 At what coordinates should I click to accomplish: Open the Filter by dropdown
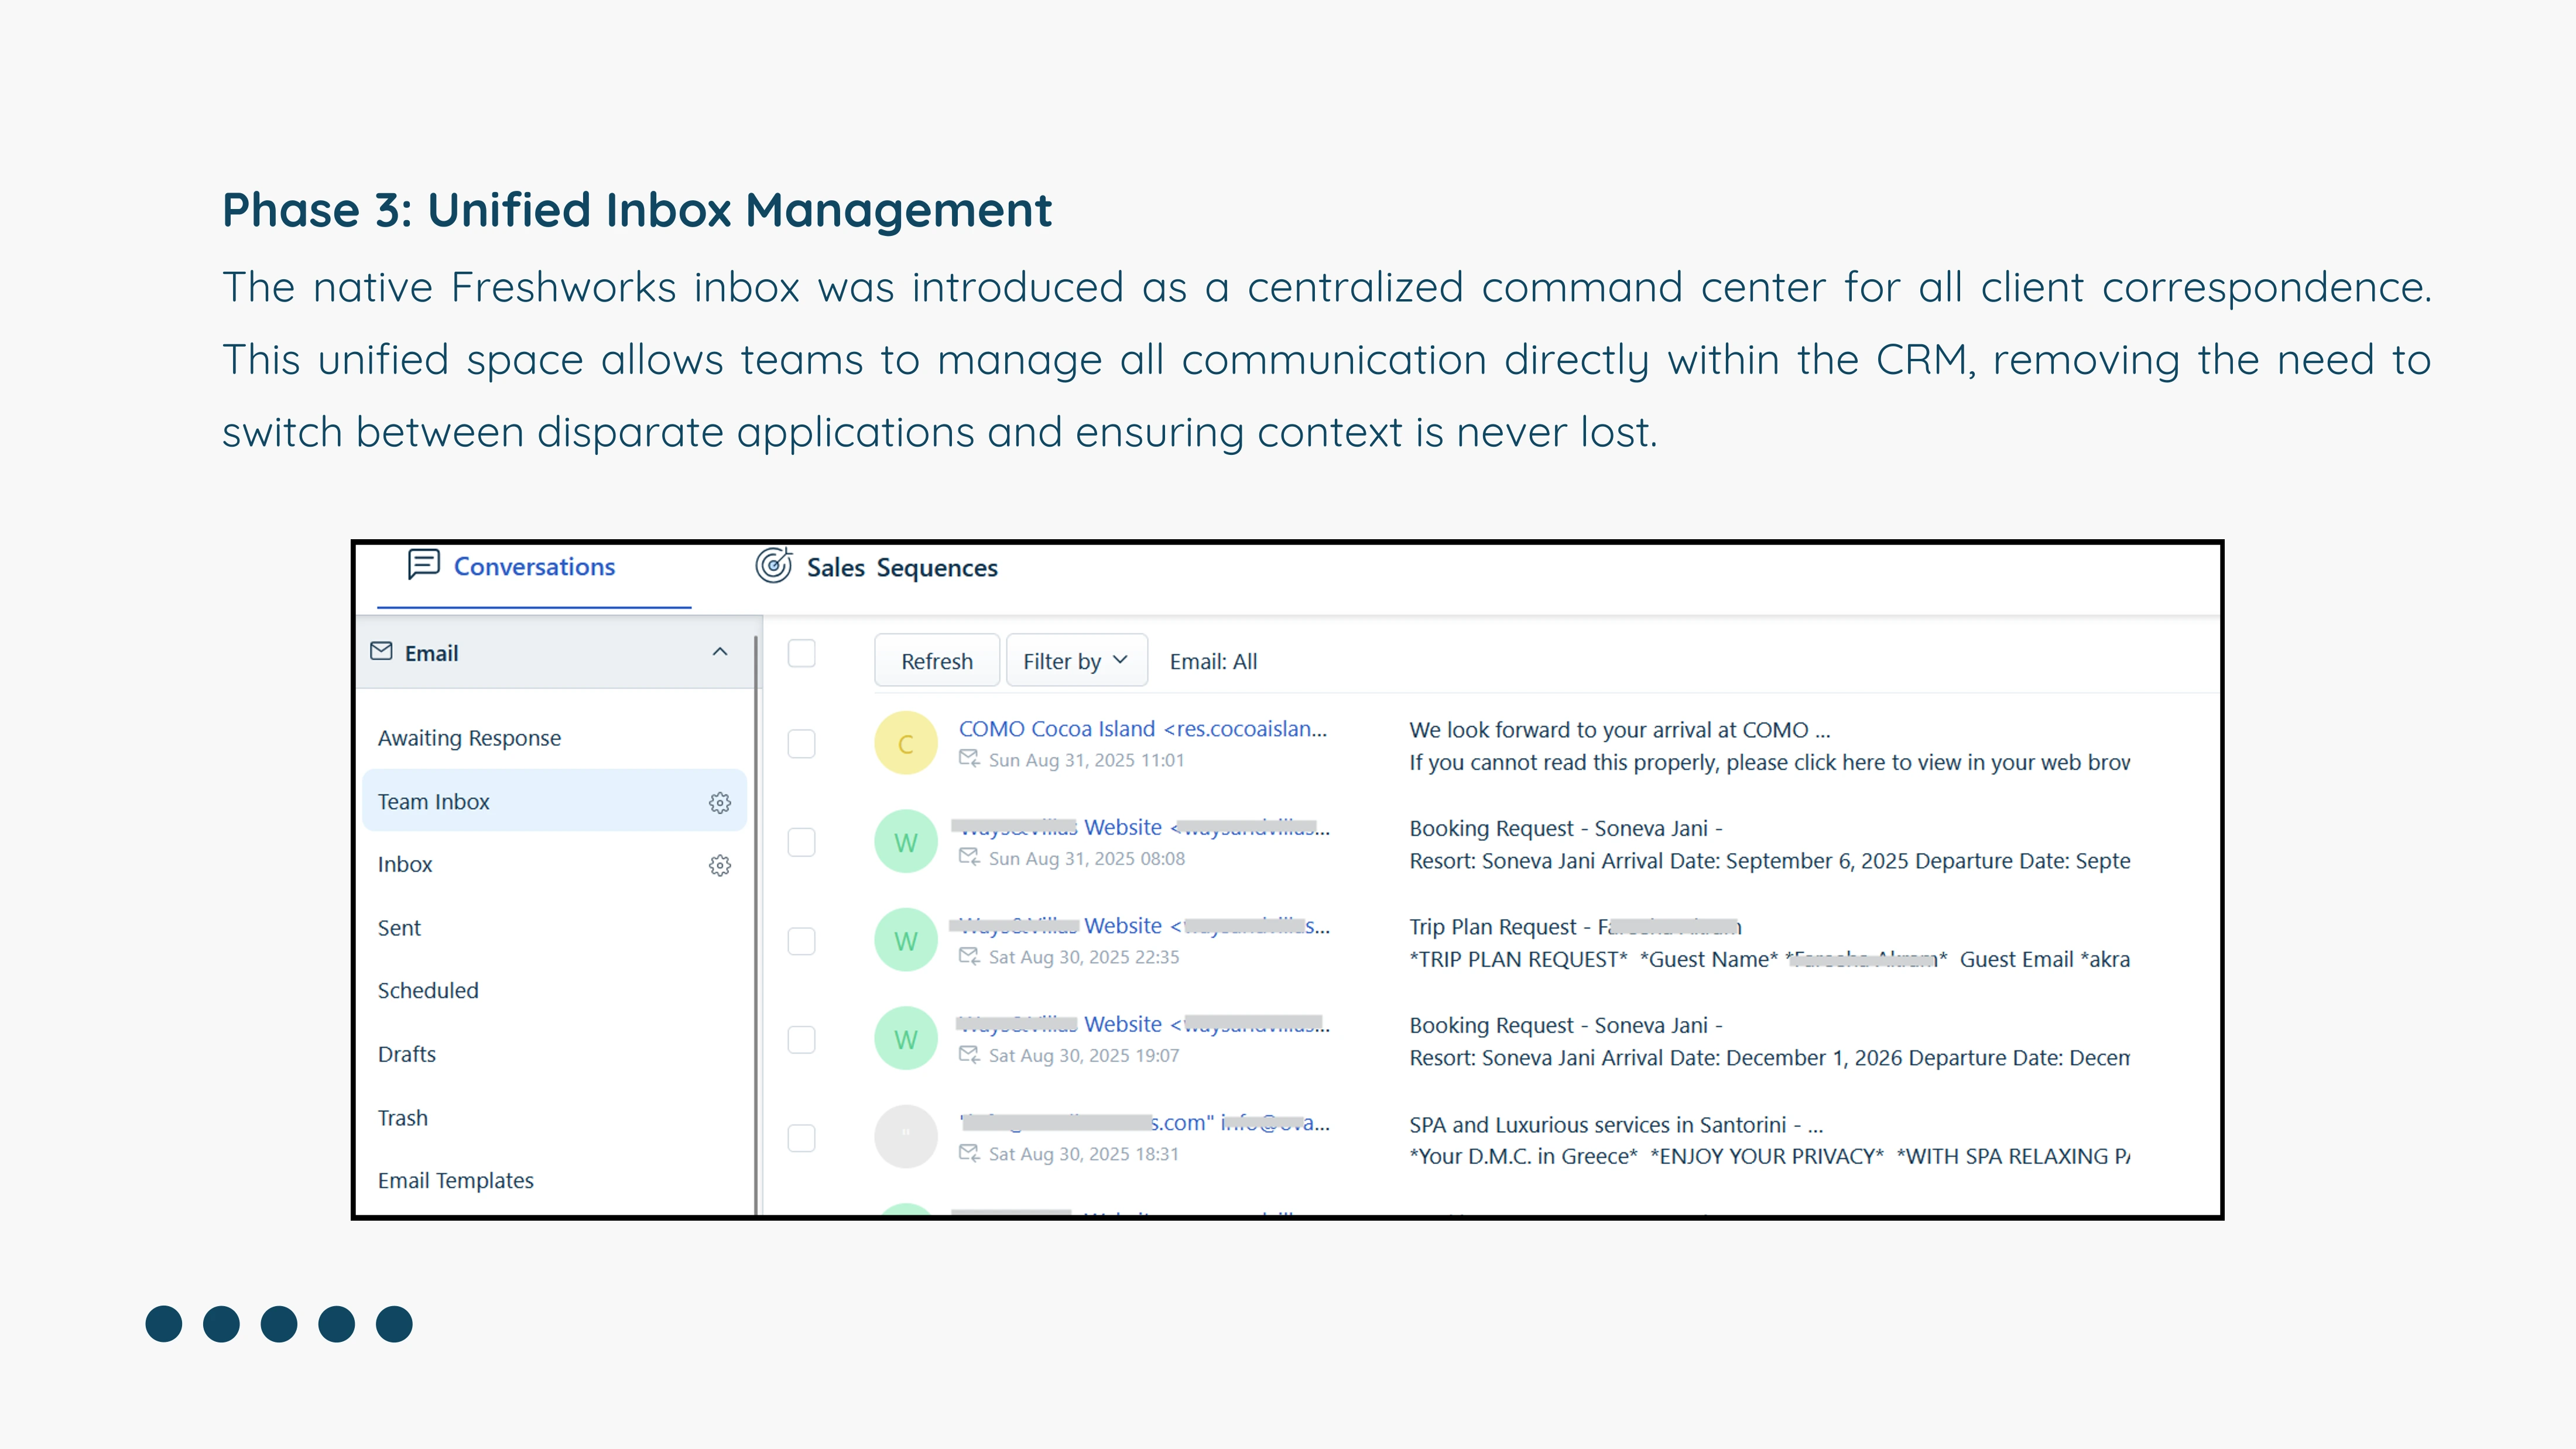1076,661
